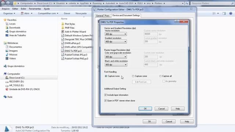Select Device and Document Settings tab
The image size is (235, 132).
(126, 15)
